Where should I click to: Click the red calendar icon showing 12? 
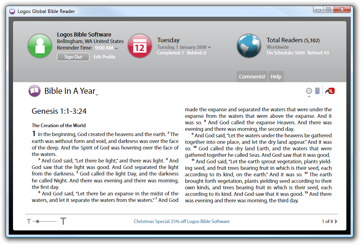point(140,46)
